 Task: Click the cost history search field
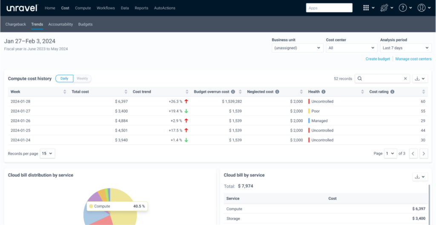pos(382,79)
